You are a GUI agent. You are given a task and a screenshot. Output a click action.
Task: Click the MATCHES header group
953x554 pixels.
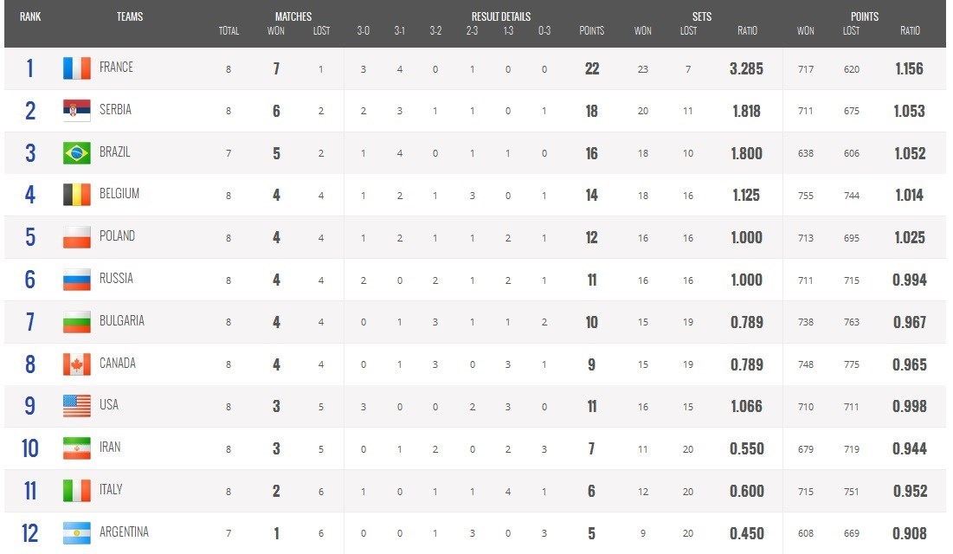click(x=293, y=16)
